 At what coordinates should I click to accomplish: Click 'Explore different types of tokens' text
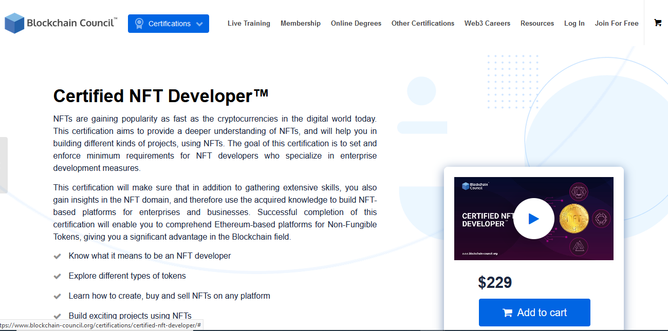127,276
